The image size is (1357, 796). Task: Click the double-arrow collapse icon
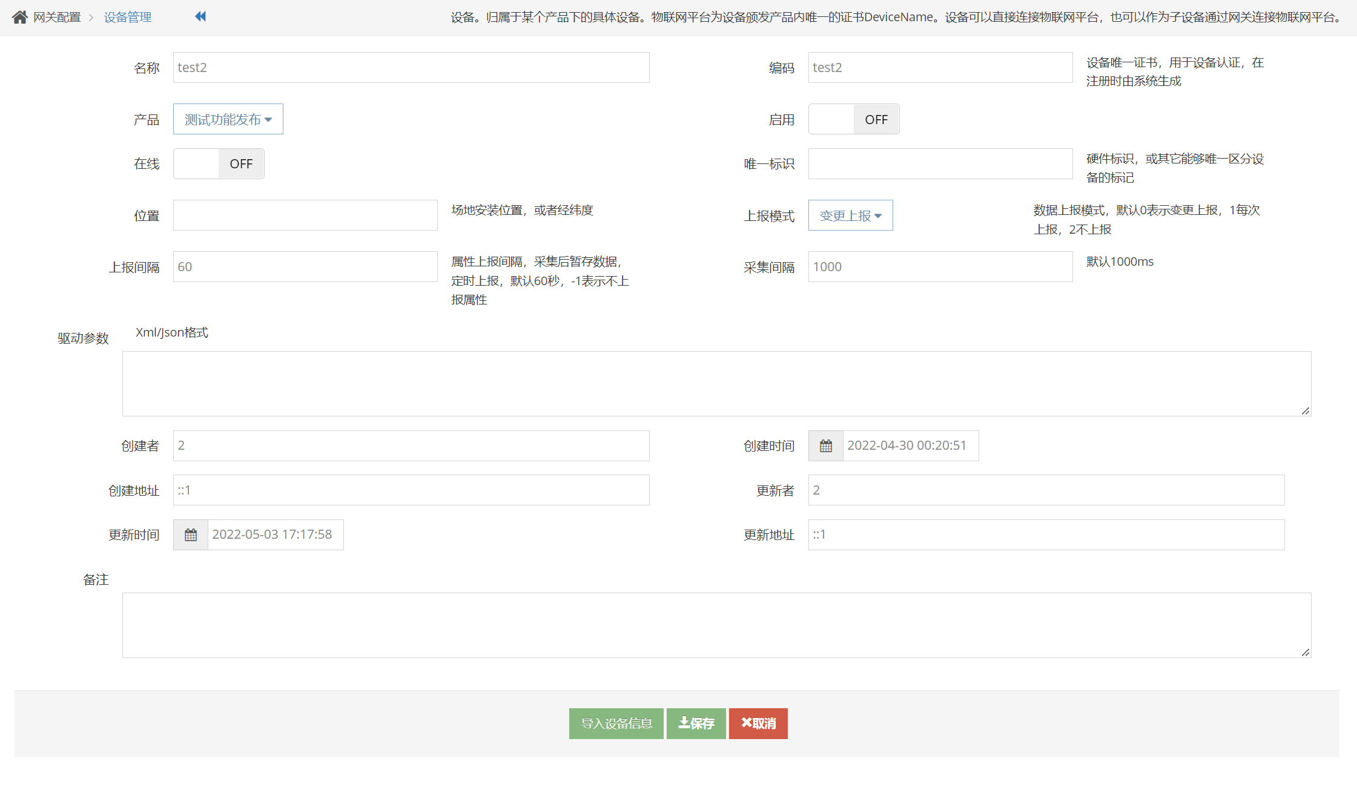click(200, 16)
